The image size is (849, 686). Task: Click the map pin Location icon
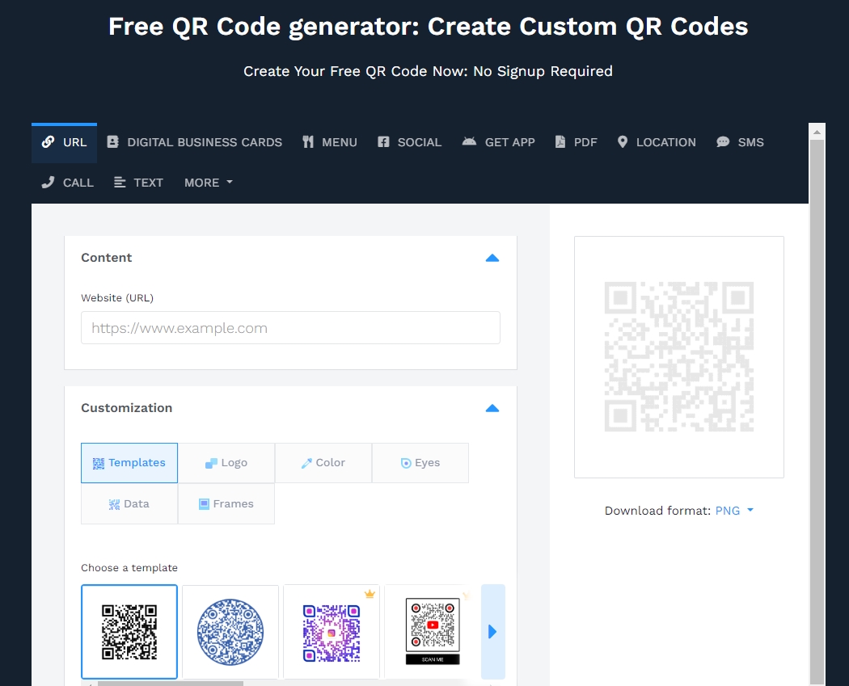(x=623, y=141)
